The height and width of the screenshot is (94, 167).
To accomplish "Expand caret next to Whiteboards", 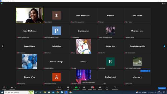I will [118, 87].
